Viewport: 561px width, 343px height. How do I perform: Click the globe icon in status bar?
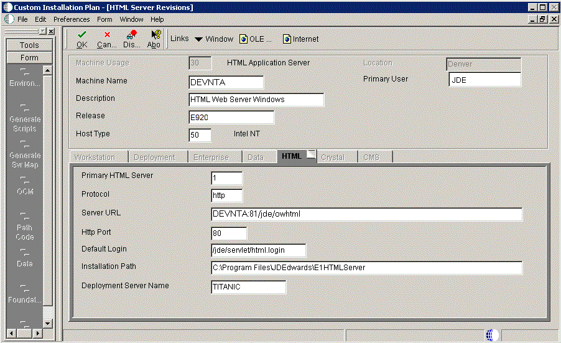tap(493, 336)
